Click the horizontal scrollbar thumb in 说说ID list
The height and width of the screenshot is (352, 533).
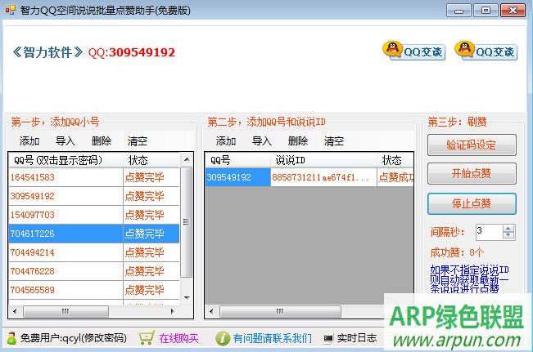click(x=280, y=311)
